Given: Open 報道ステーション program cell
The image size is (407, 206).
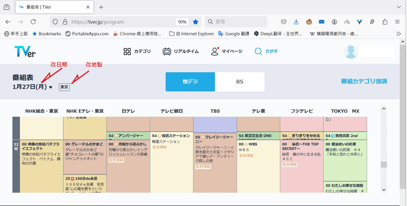Looking at the screenshot, I should point(171,162).
